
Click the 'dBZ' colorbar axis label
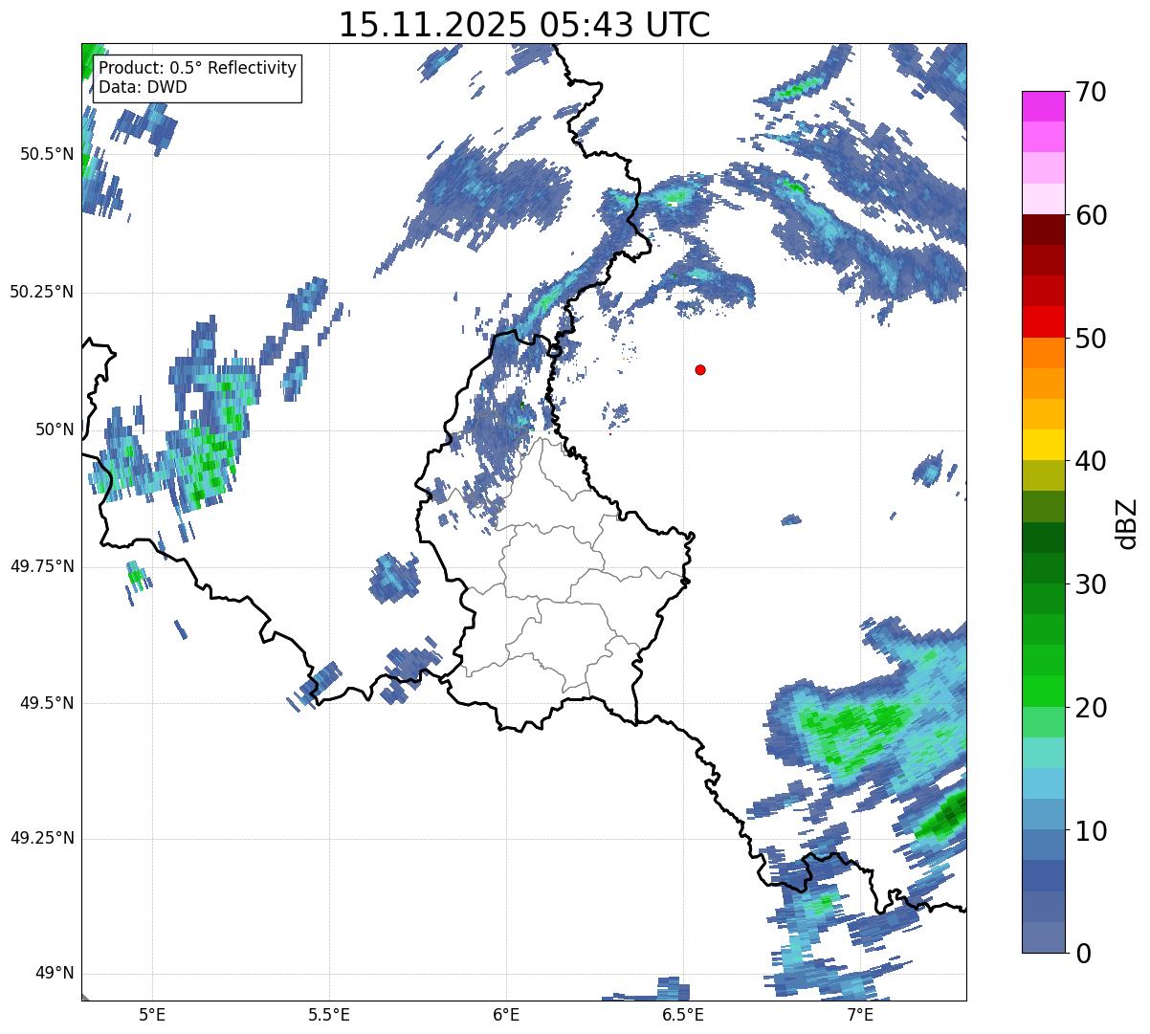tap(1127, 523)
